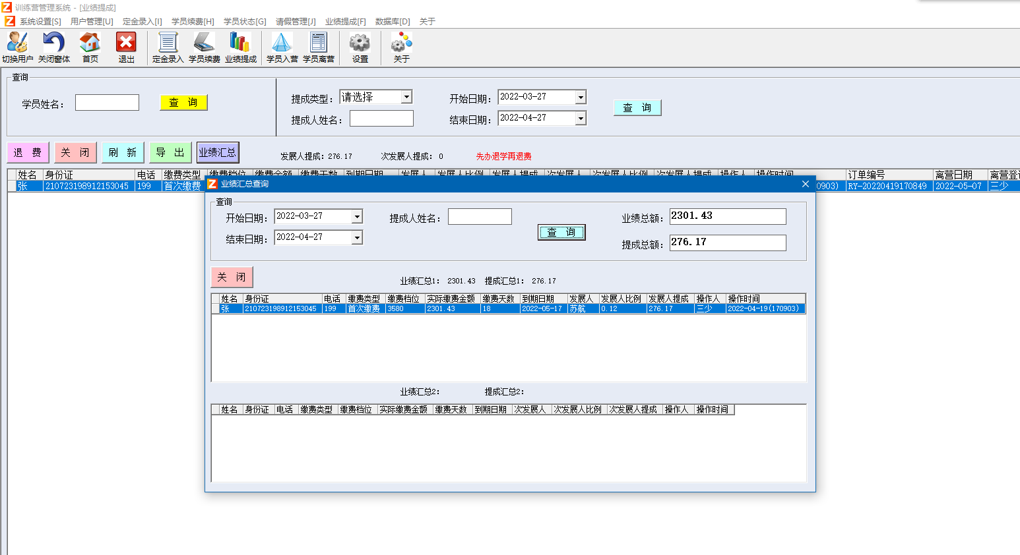Click the 业绩提成 toolbar icon

click(x=241, y=47)
